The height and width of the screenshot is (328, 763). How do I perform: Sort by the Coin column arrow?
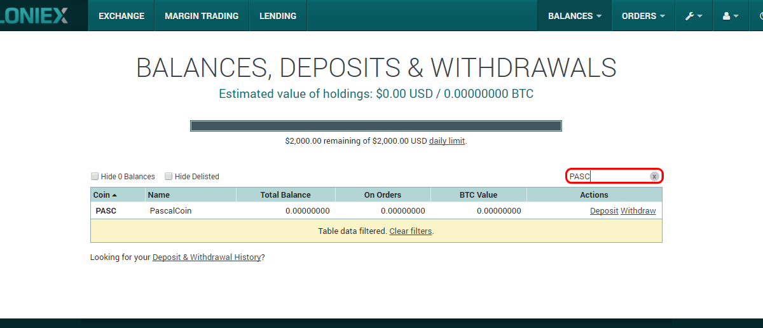tap(114, 195)
